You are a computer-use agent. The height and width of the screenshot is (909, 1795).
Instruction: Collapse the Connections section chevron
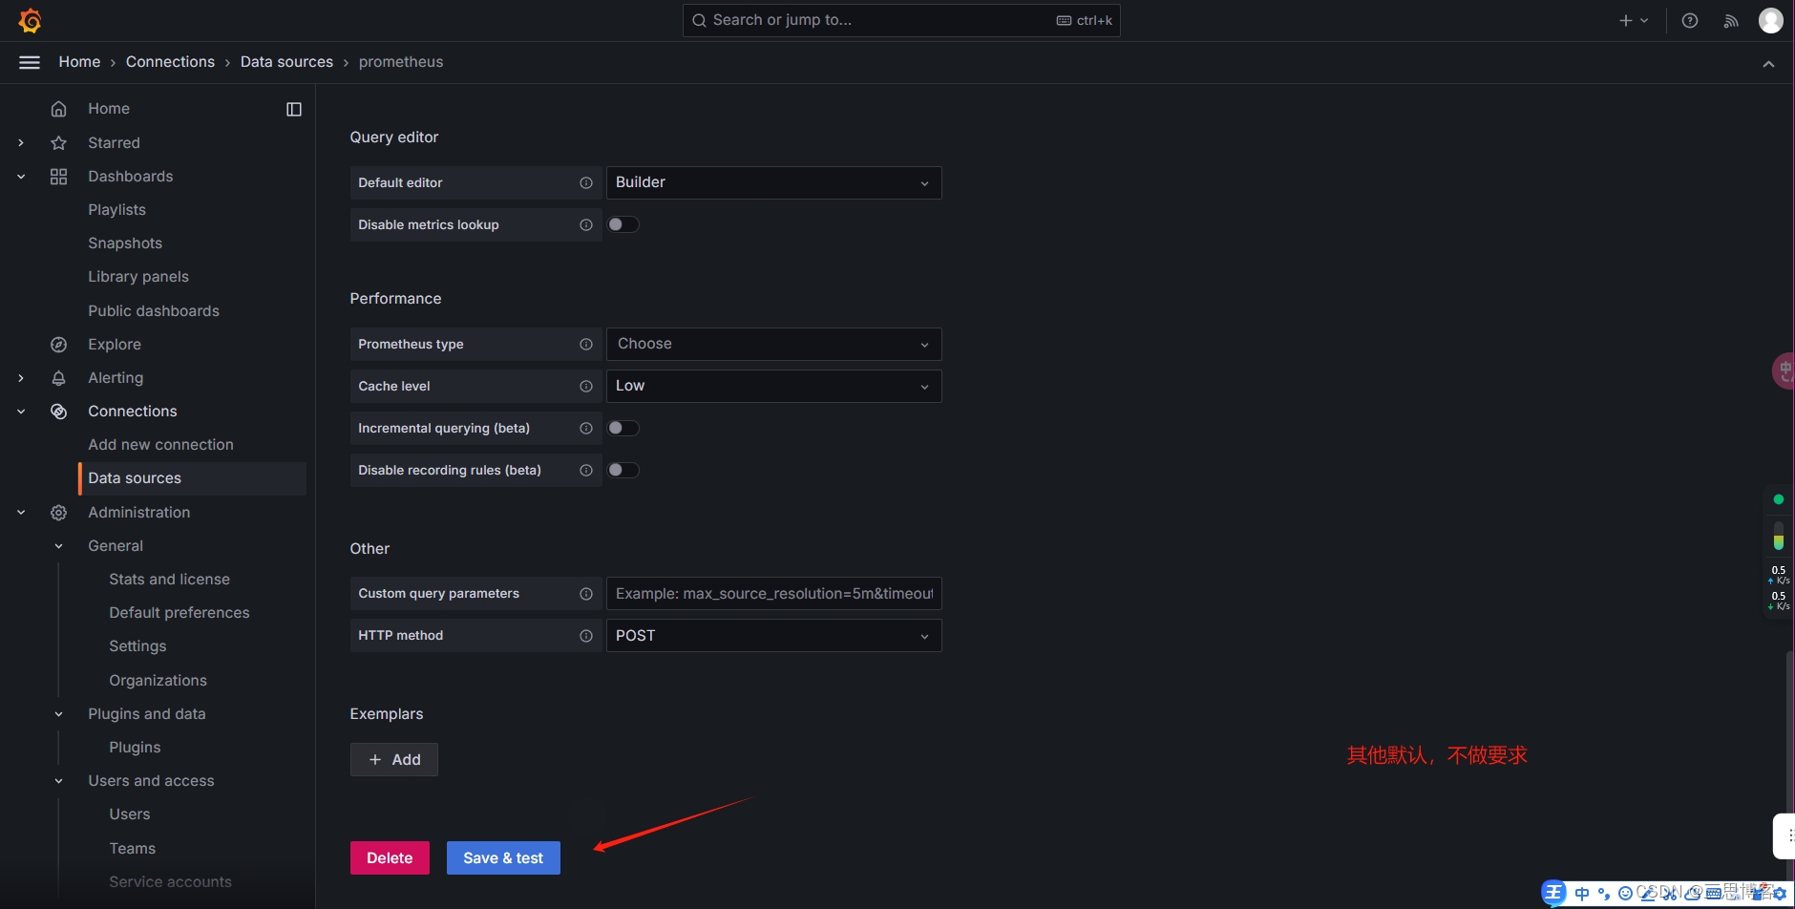point(21,412)
